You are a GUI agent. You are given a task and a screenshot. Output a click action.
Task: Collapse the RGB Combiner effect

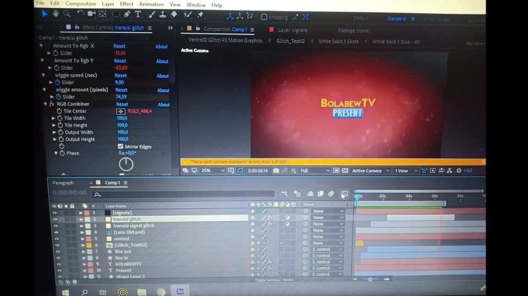tap(45, 104)
